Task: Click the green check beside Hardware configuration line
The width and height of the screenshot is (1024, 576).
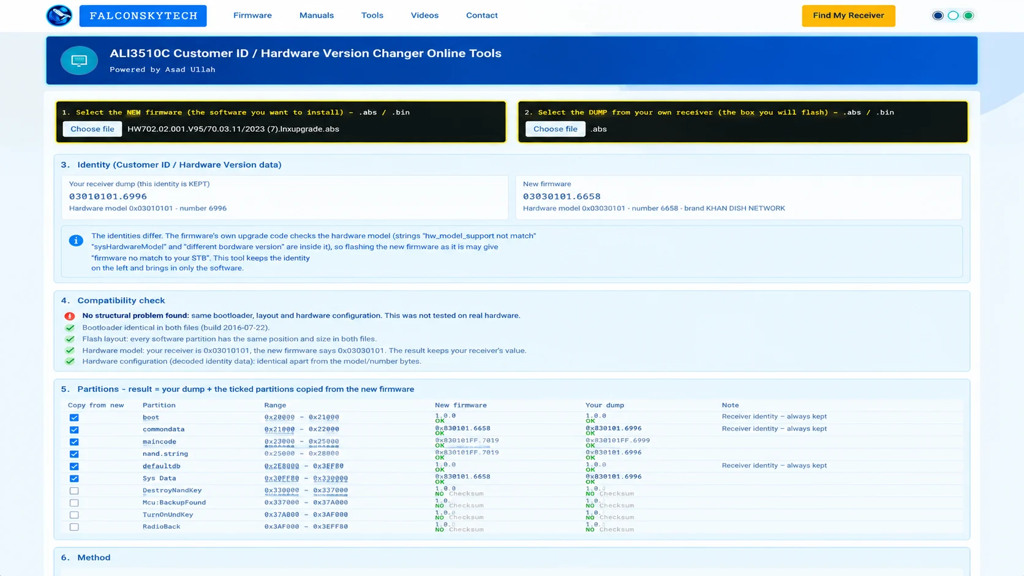Action: 70,362
